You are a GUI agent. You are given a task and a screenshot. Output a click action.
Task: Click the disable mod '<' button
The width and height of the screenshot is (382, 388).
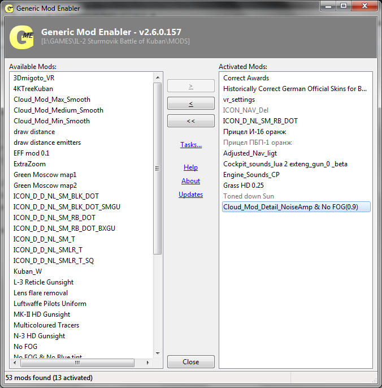pos(190,104)
